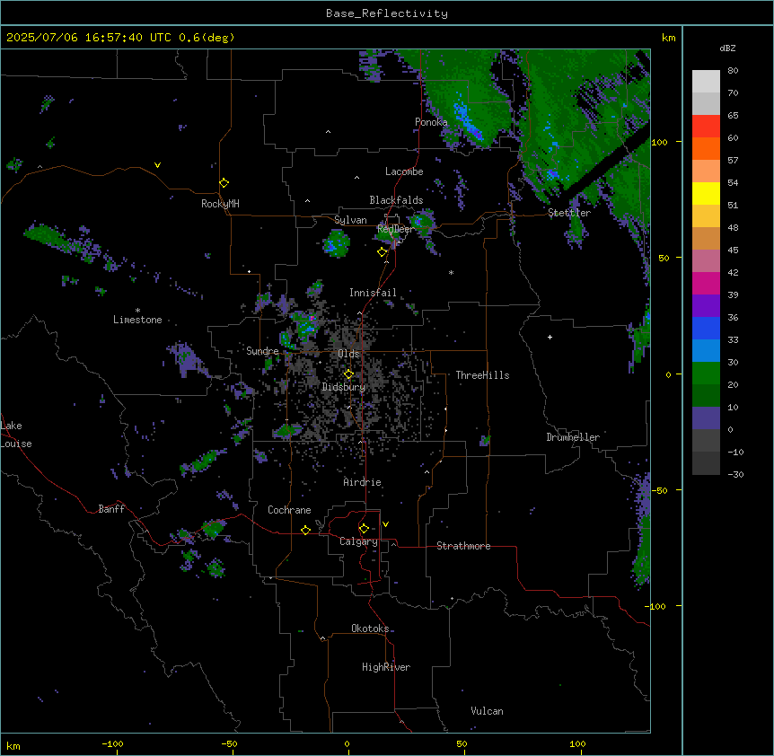Click the Drumheller label
Viewport: 774px width, 756px height.
coord(573,437)
